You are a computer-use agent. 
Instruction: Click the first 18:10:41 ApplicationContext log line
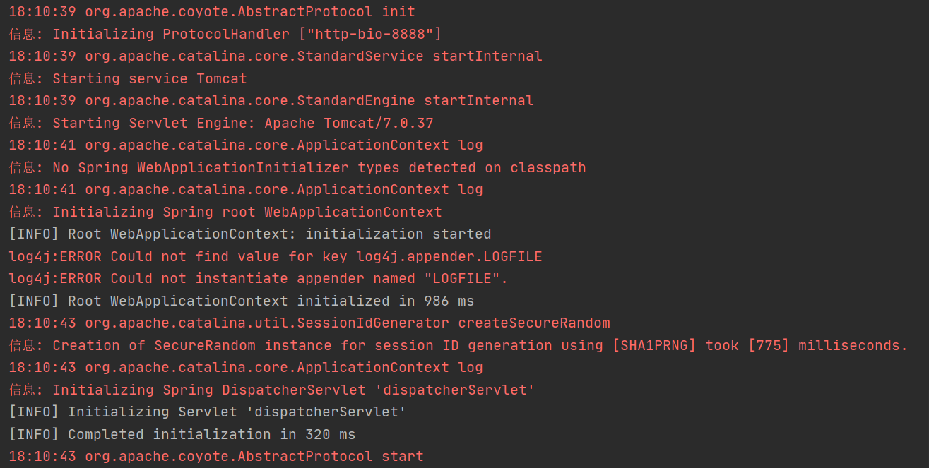pos(246,145)
